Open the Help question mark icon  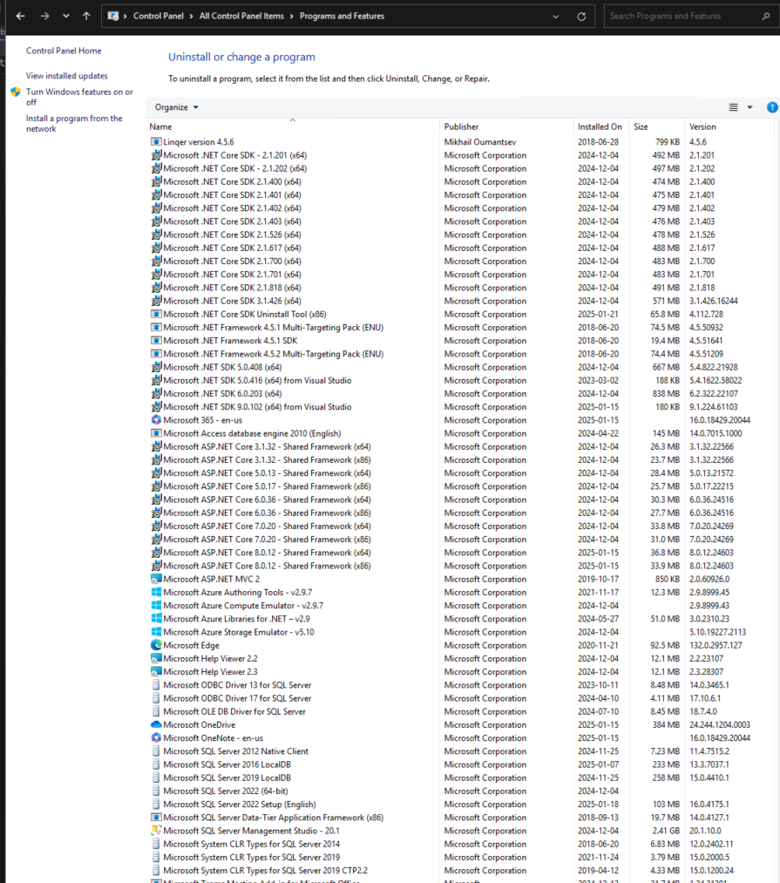pos(771,107)
